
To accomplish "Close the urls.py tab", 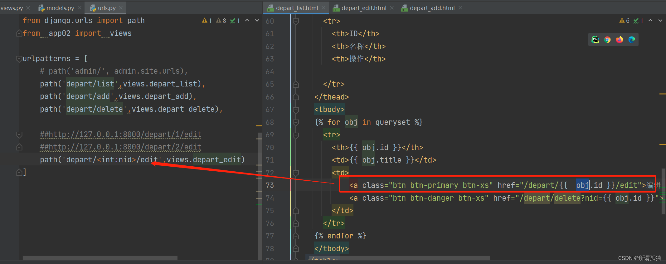I will point(121,8).
